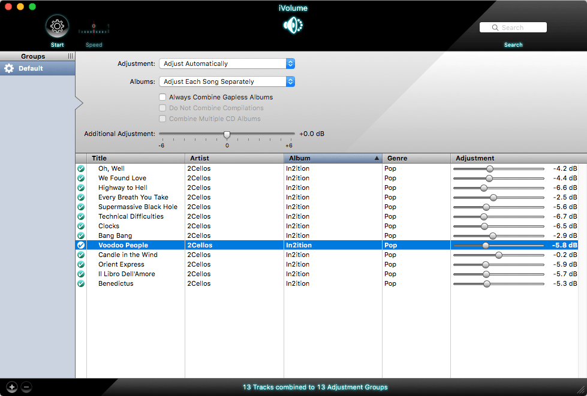Viewport: 587px width, 396px height.
Task: Toggle the checkmark for the Benedictus track
Action: tap(81, 283)
